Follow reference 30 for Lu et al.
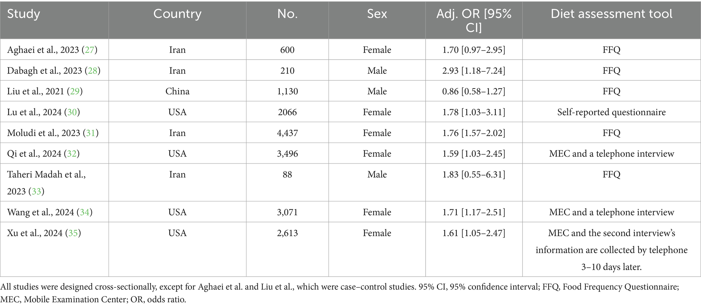701x307 pixels. coord(72,112)
